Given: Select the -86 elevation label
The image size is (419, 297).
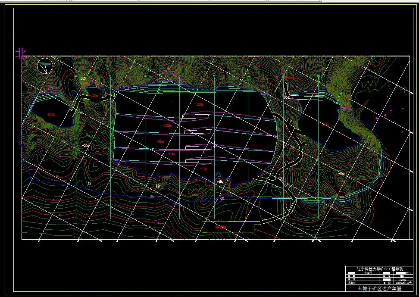Looking at the screenshot, I should click(220, 182).
